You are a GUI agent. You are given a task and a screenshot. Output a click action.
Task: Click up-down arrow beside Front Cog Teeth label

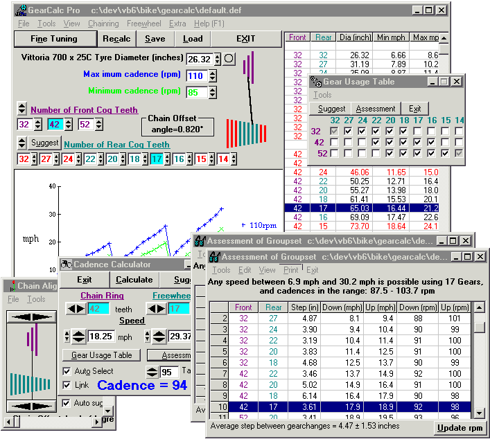point(22,108)
